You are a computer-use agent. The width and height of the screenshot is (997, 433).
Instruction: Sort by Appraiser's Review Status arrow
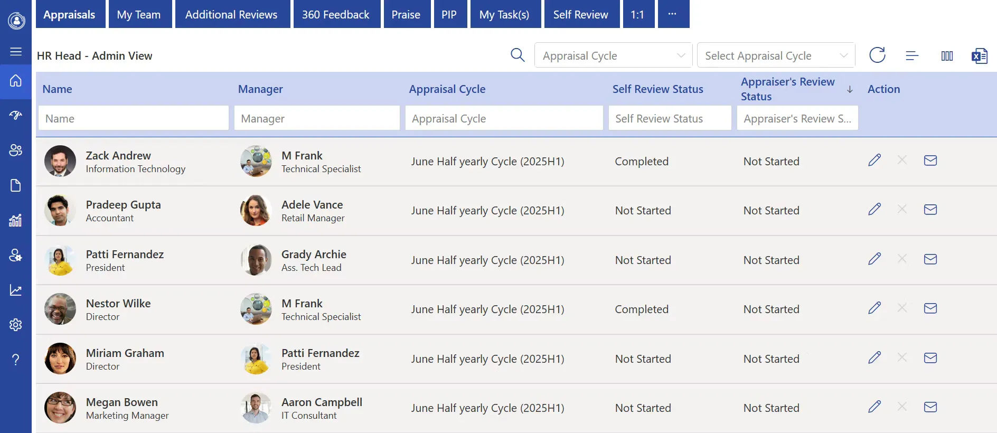coord(850,89)
